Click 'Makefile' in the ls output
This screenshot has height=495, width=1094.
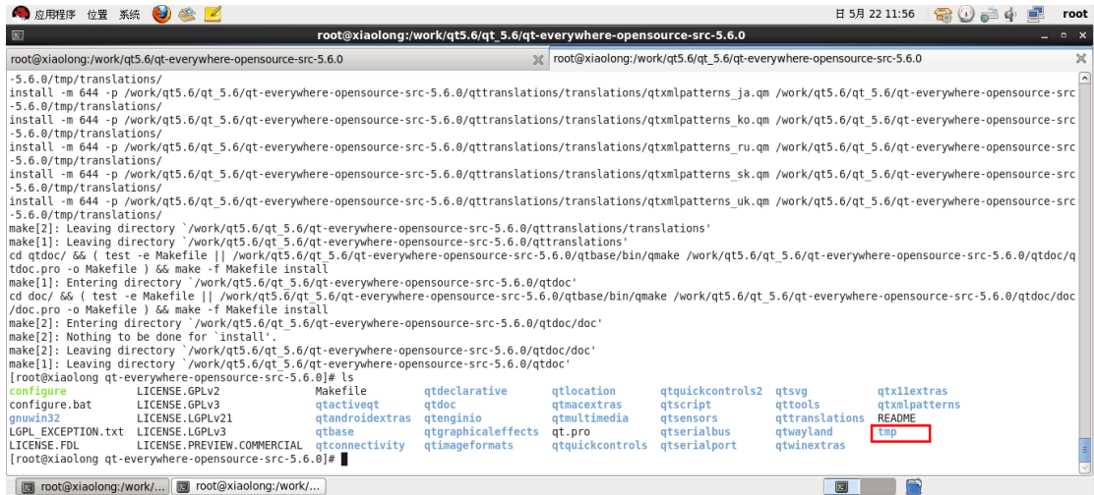[x=340, y=391]
